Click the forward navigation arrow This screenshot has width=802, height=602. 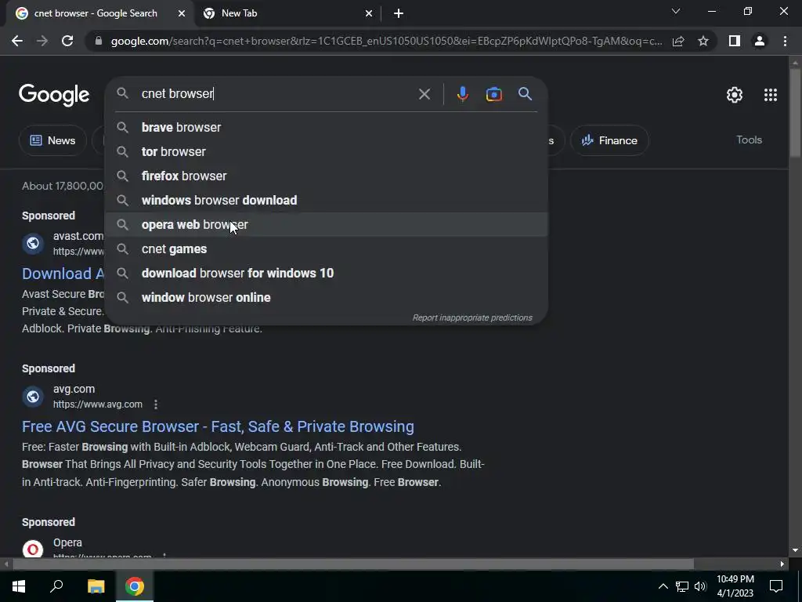(42, 41)
